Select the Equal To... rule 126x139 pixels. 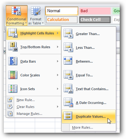(89, 75)
